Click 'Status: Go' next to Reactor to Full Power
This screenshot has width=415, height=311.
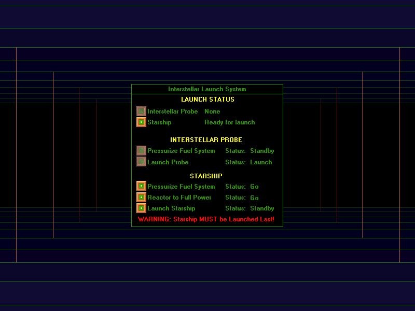point(242,197)
